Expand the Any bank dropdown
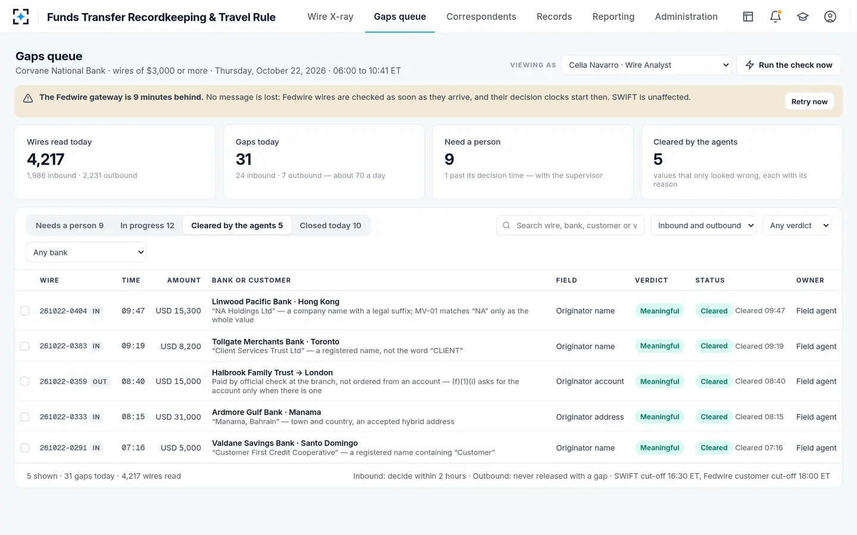This screenshot has height=535, width=857. click(86, 252)
